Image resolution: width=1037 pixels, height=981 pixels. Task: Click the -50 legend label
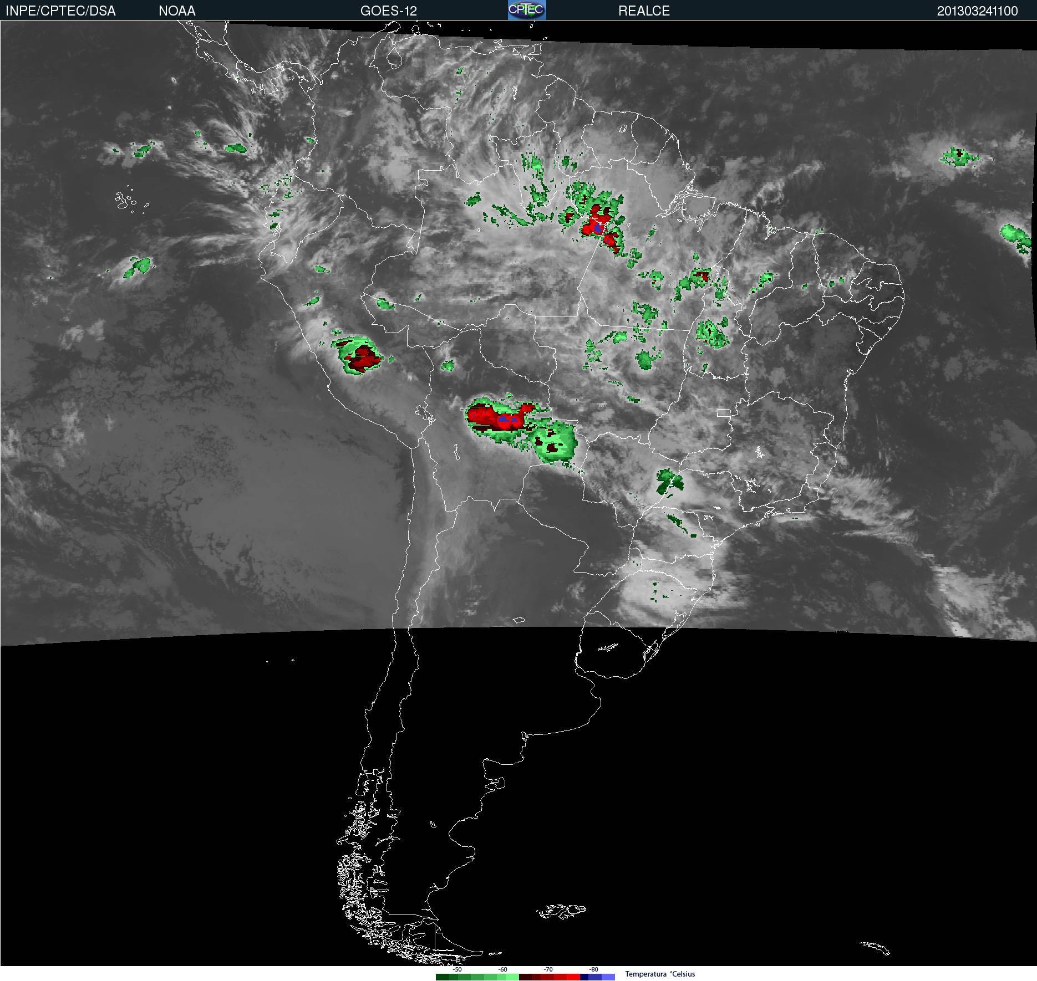pyautogui.click(x=457, y=969)
